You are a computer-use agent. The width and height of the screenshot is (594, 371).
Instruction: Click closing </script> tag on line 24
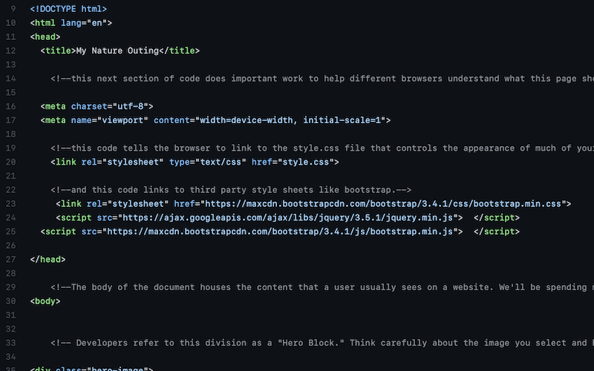(497, 217)
